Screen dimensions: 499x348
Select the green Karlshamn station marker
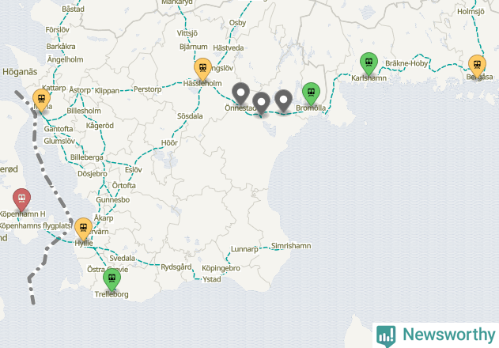coord(369,64)
